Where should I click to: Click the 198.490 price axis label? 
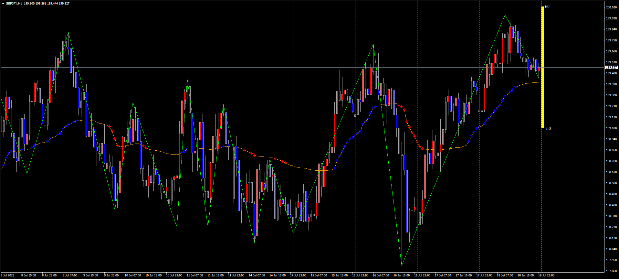(611, 194)
